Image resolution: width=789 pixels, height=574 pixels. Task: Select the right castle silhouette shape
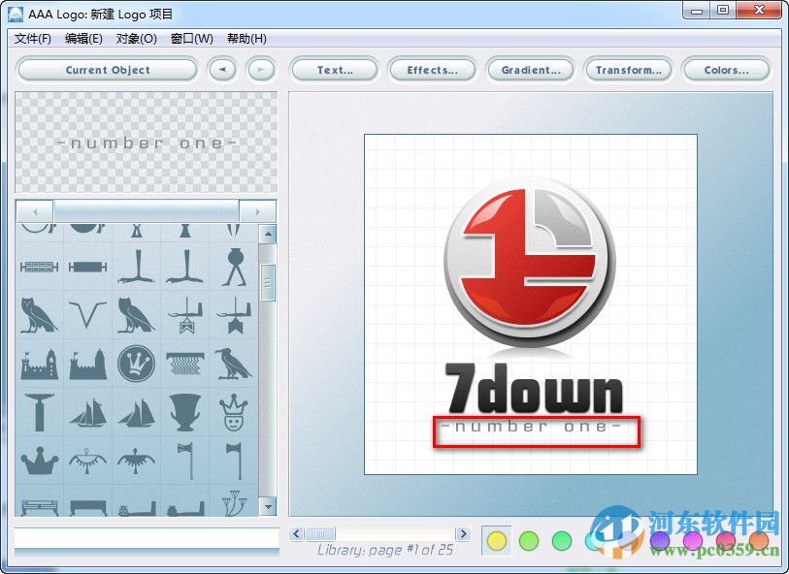87,364
